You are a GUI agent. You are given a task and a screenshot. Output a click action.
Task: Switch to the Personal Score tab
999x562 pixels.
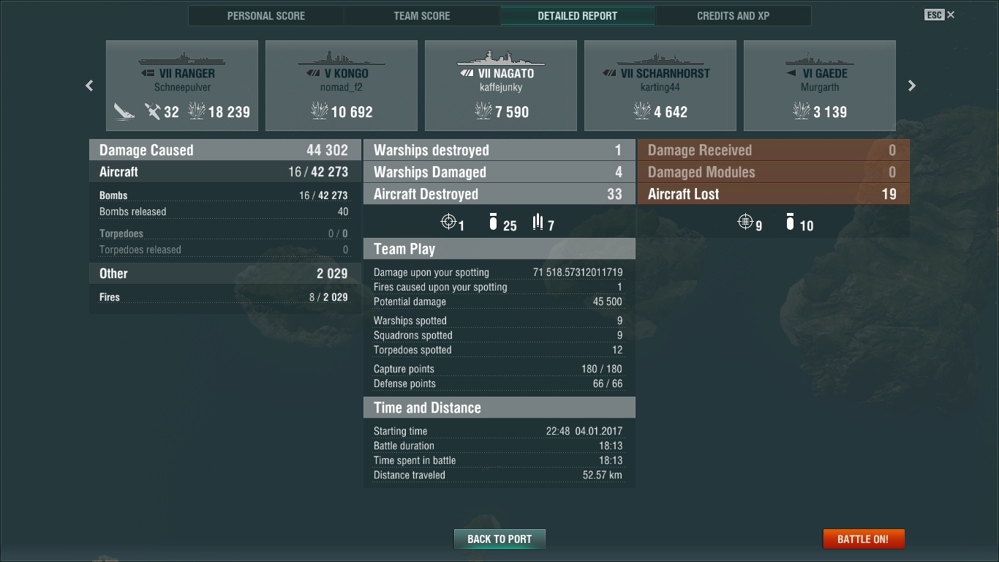266,15
